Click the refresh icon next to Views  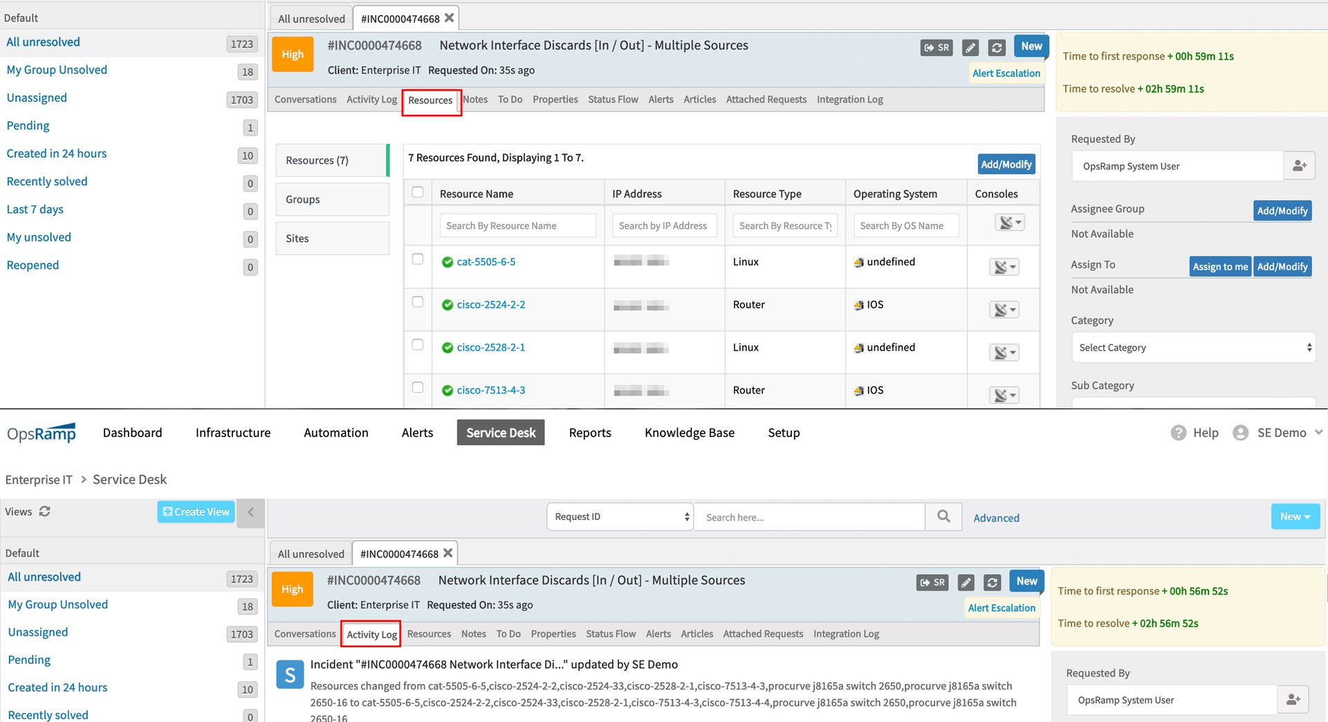pyautogui.click(x=44, y=512)
